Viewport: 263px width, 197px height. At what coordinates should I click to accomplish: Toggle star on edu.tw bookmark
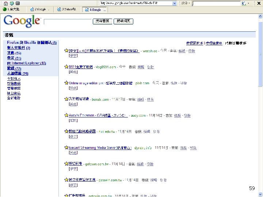coord(66,131)
